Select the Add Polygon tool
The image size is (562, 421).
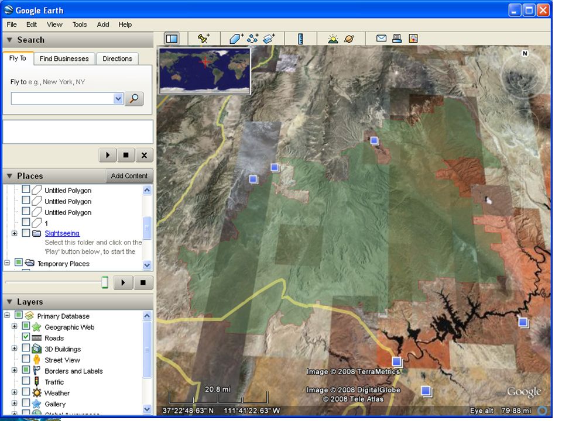pyautogui.click(x=236, y=39)
